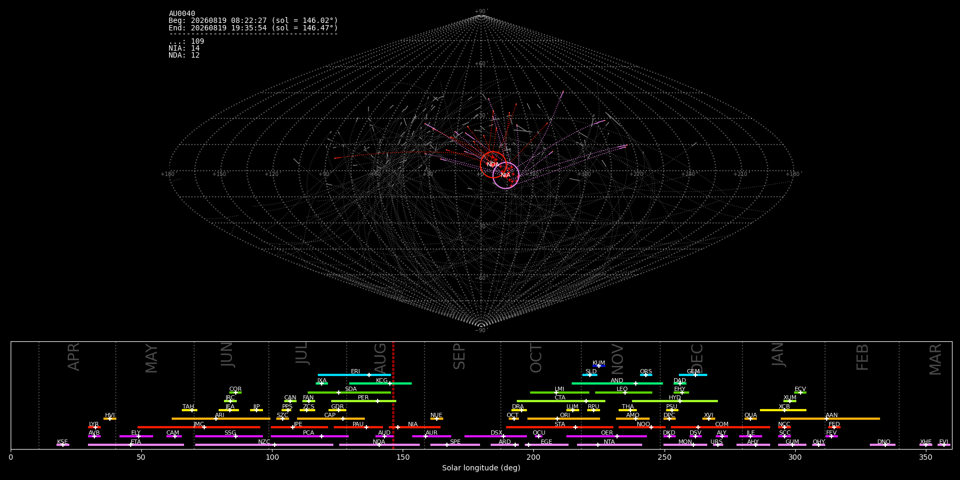The height and width of the screenshot is (480, 960).
Task: Click the 'NDA: 12' count in the legend
Action: tap(184, 55)
